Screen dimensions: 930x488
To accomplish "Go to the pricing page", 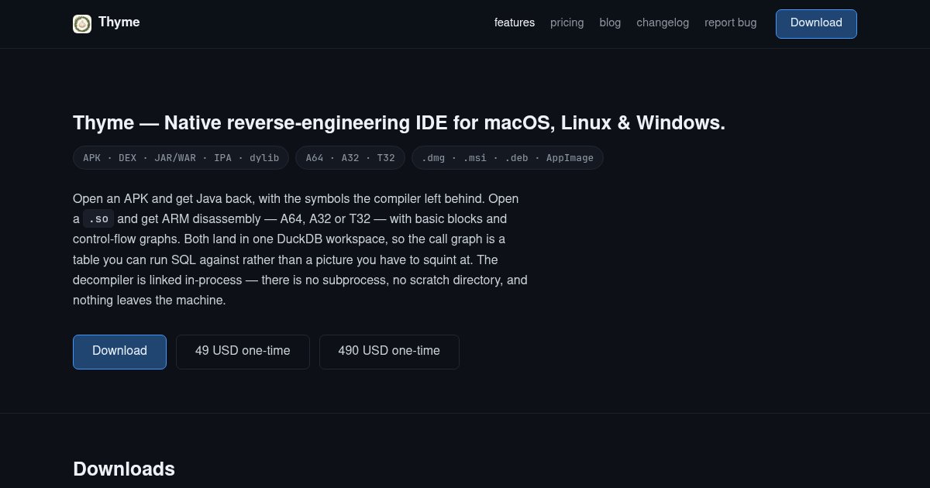I will [567, 22].
